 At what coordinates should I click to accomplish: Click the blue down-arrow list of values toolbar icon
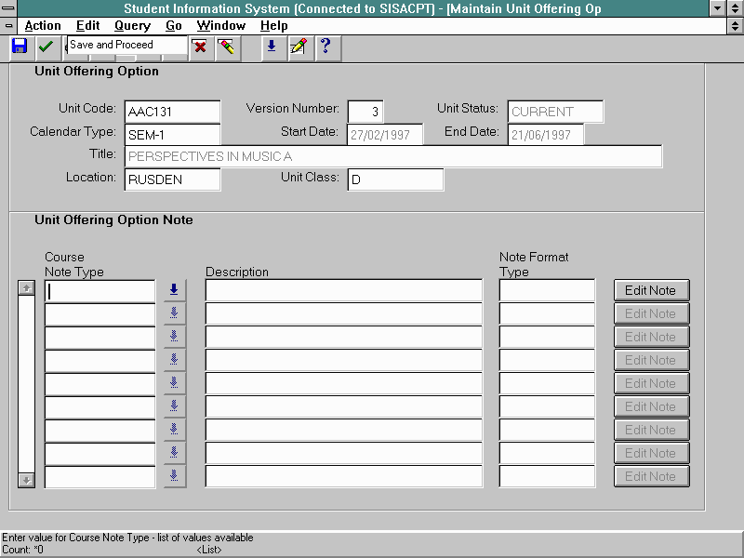coord(272,46)
